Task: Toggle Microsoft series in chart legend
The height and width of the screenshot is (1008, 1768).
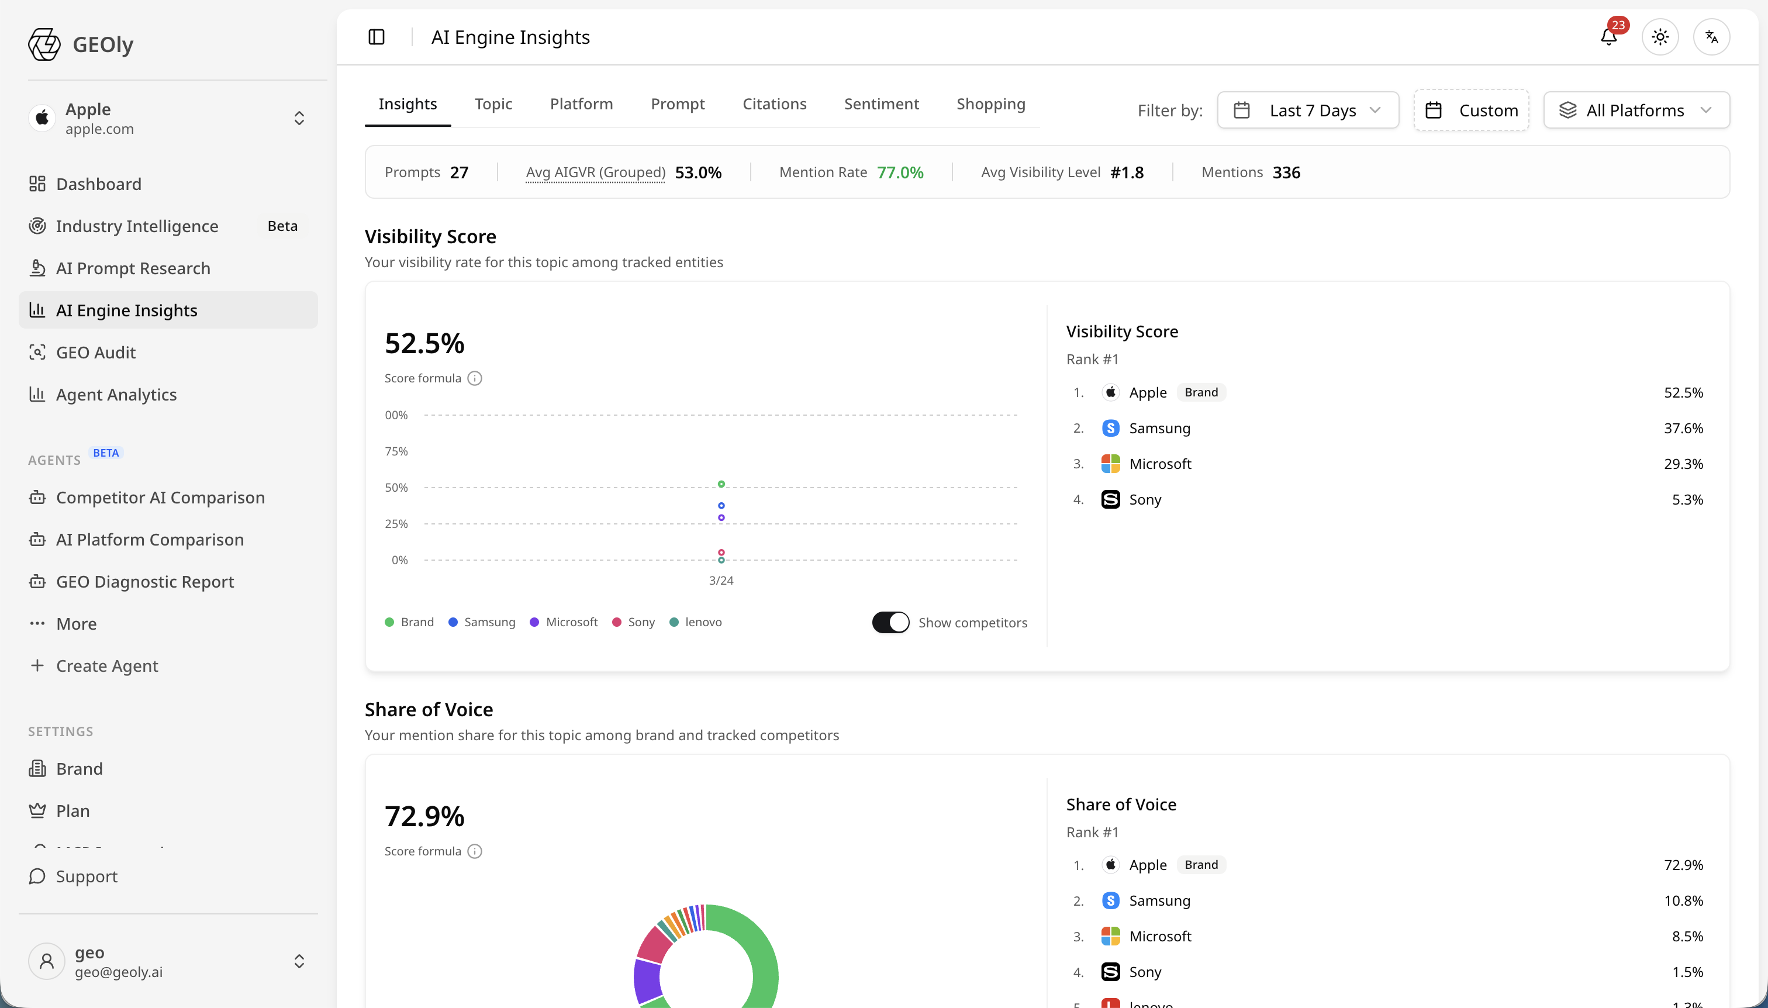Action: pos(564,622)
